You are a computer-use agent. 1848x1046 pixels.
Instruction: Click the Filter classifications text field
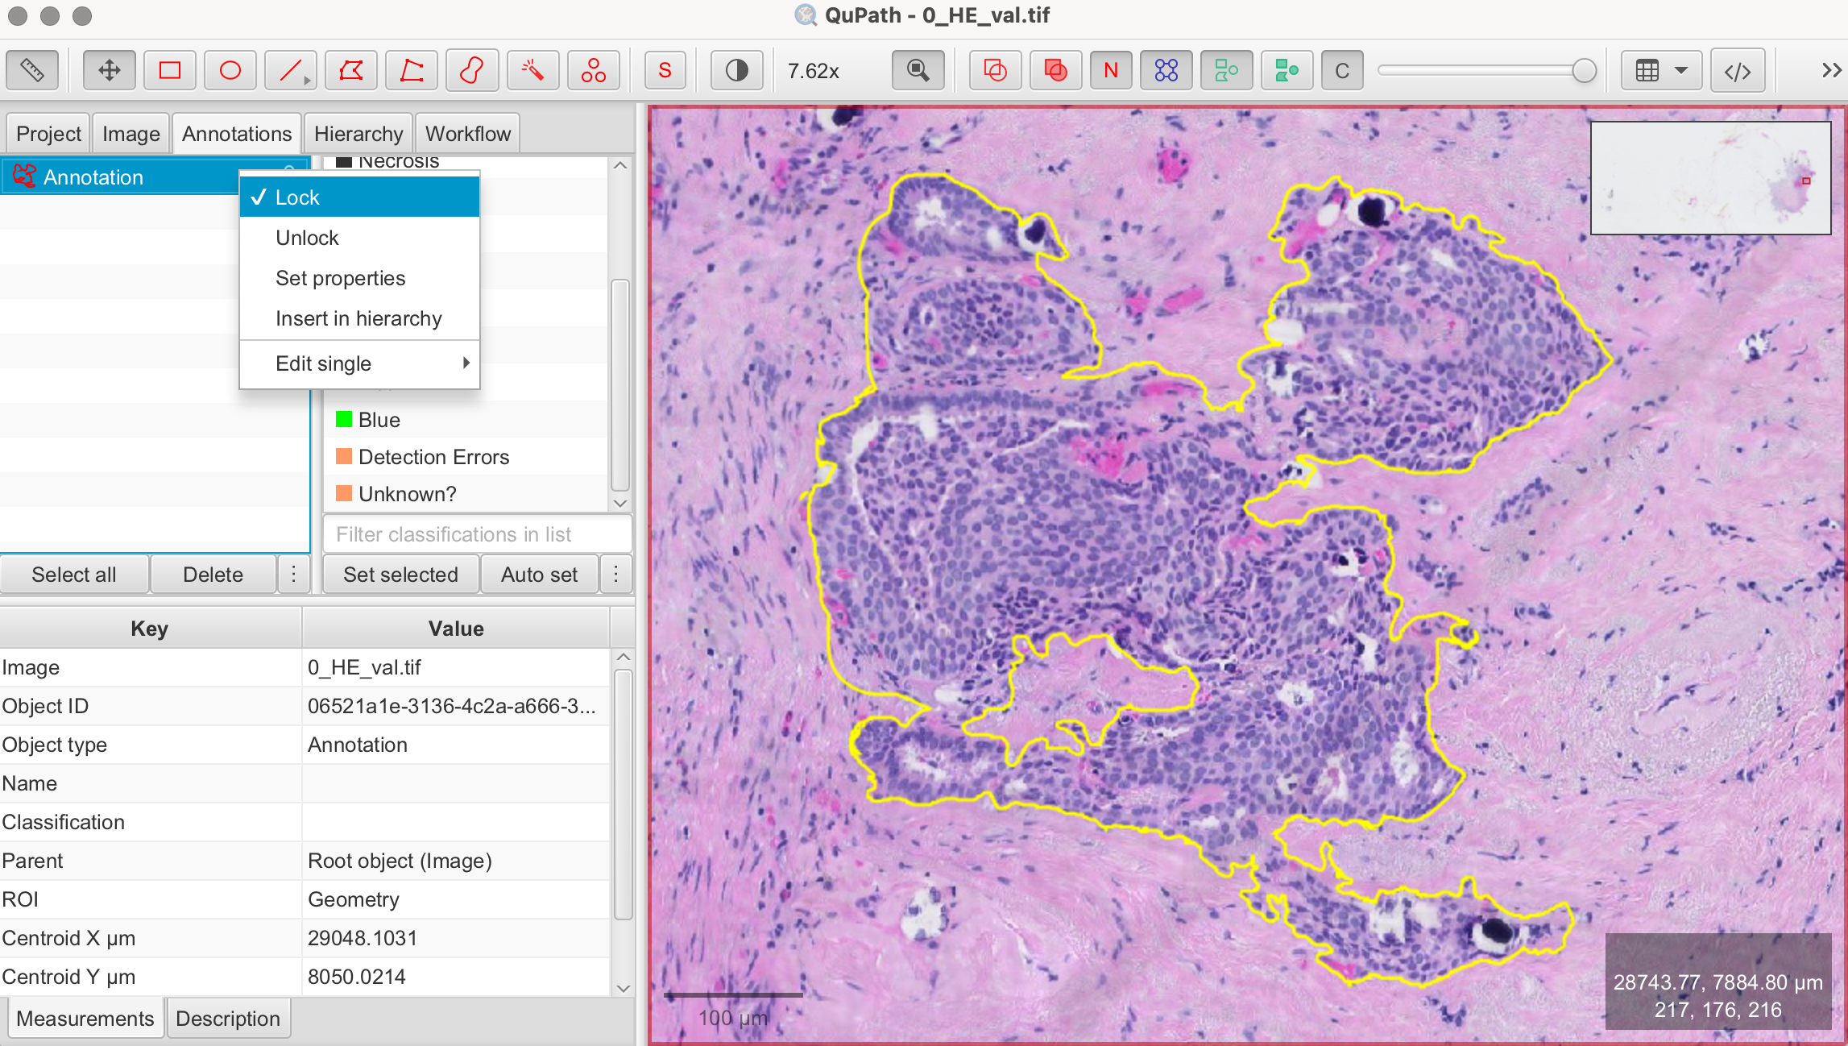point(477,534)
